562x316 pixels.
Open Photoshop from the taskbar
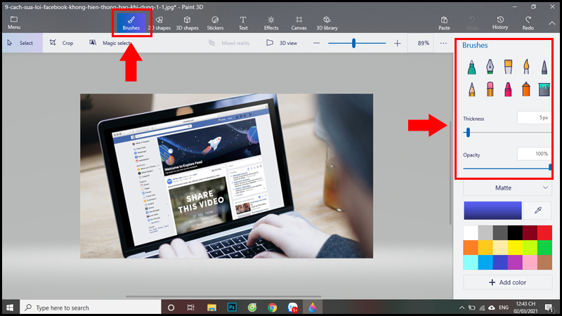232,308
